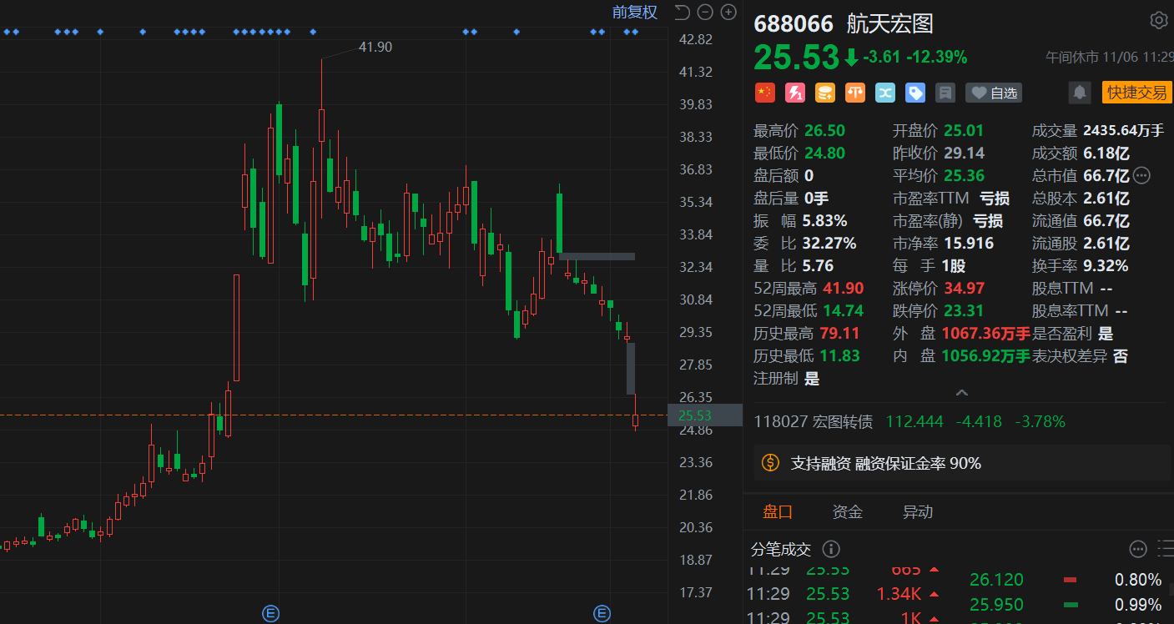Click the pink lightning Level-1 badge icon

click(x=795, y=93)
